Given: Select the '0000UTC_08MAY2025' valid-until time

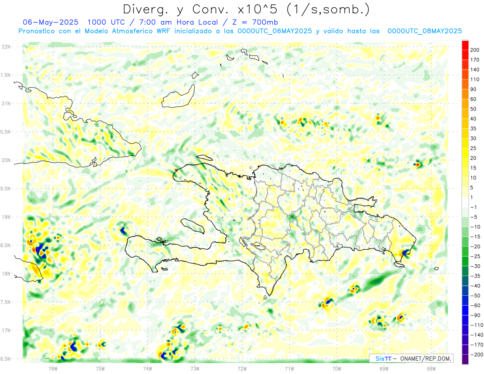Looking at the screenshot, I should coord(424,31).
